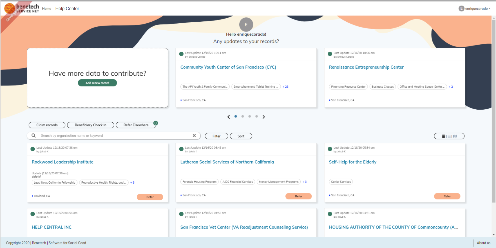Open Self-Help for the Elderly record
This screenshot has width=496, height=248.
tap(353, 162)
